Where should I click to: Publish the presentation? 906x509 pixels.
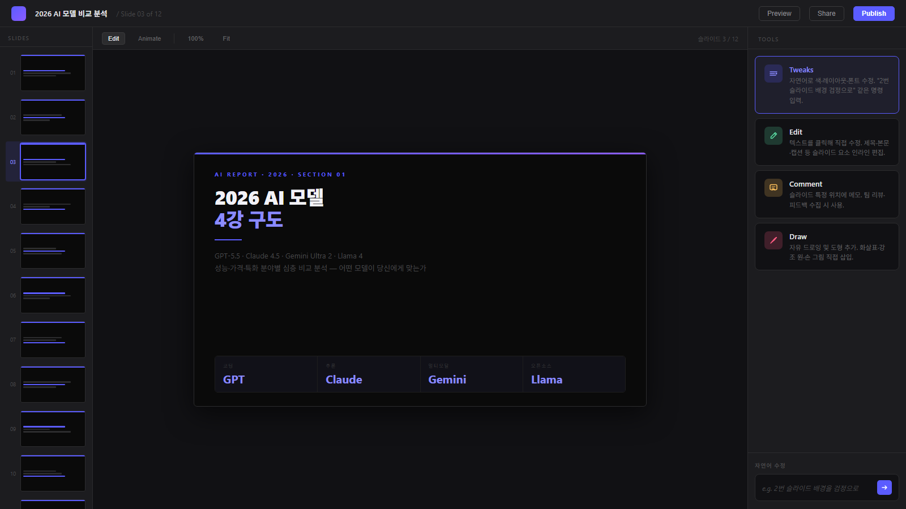pos(874,14)
